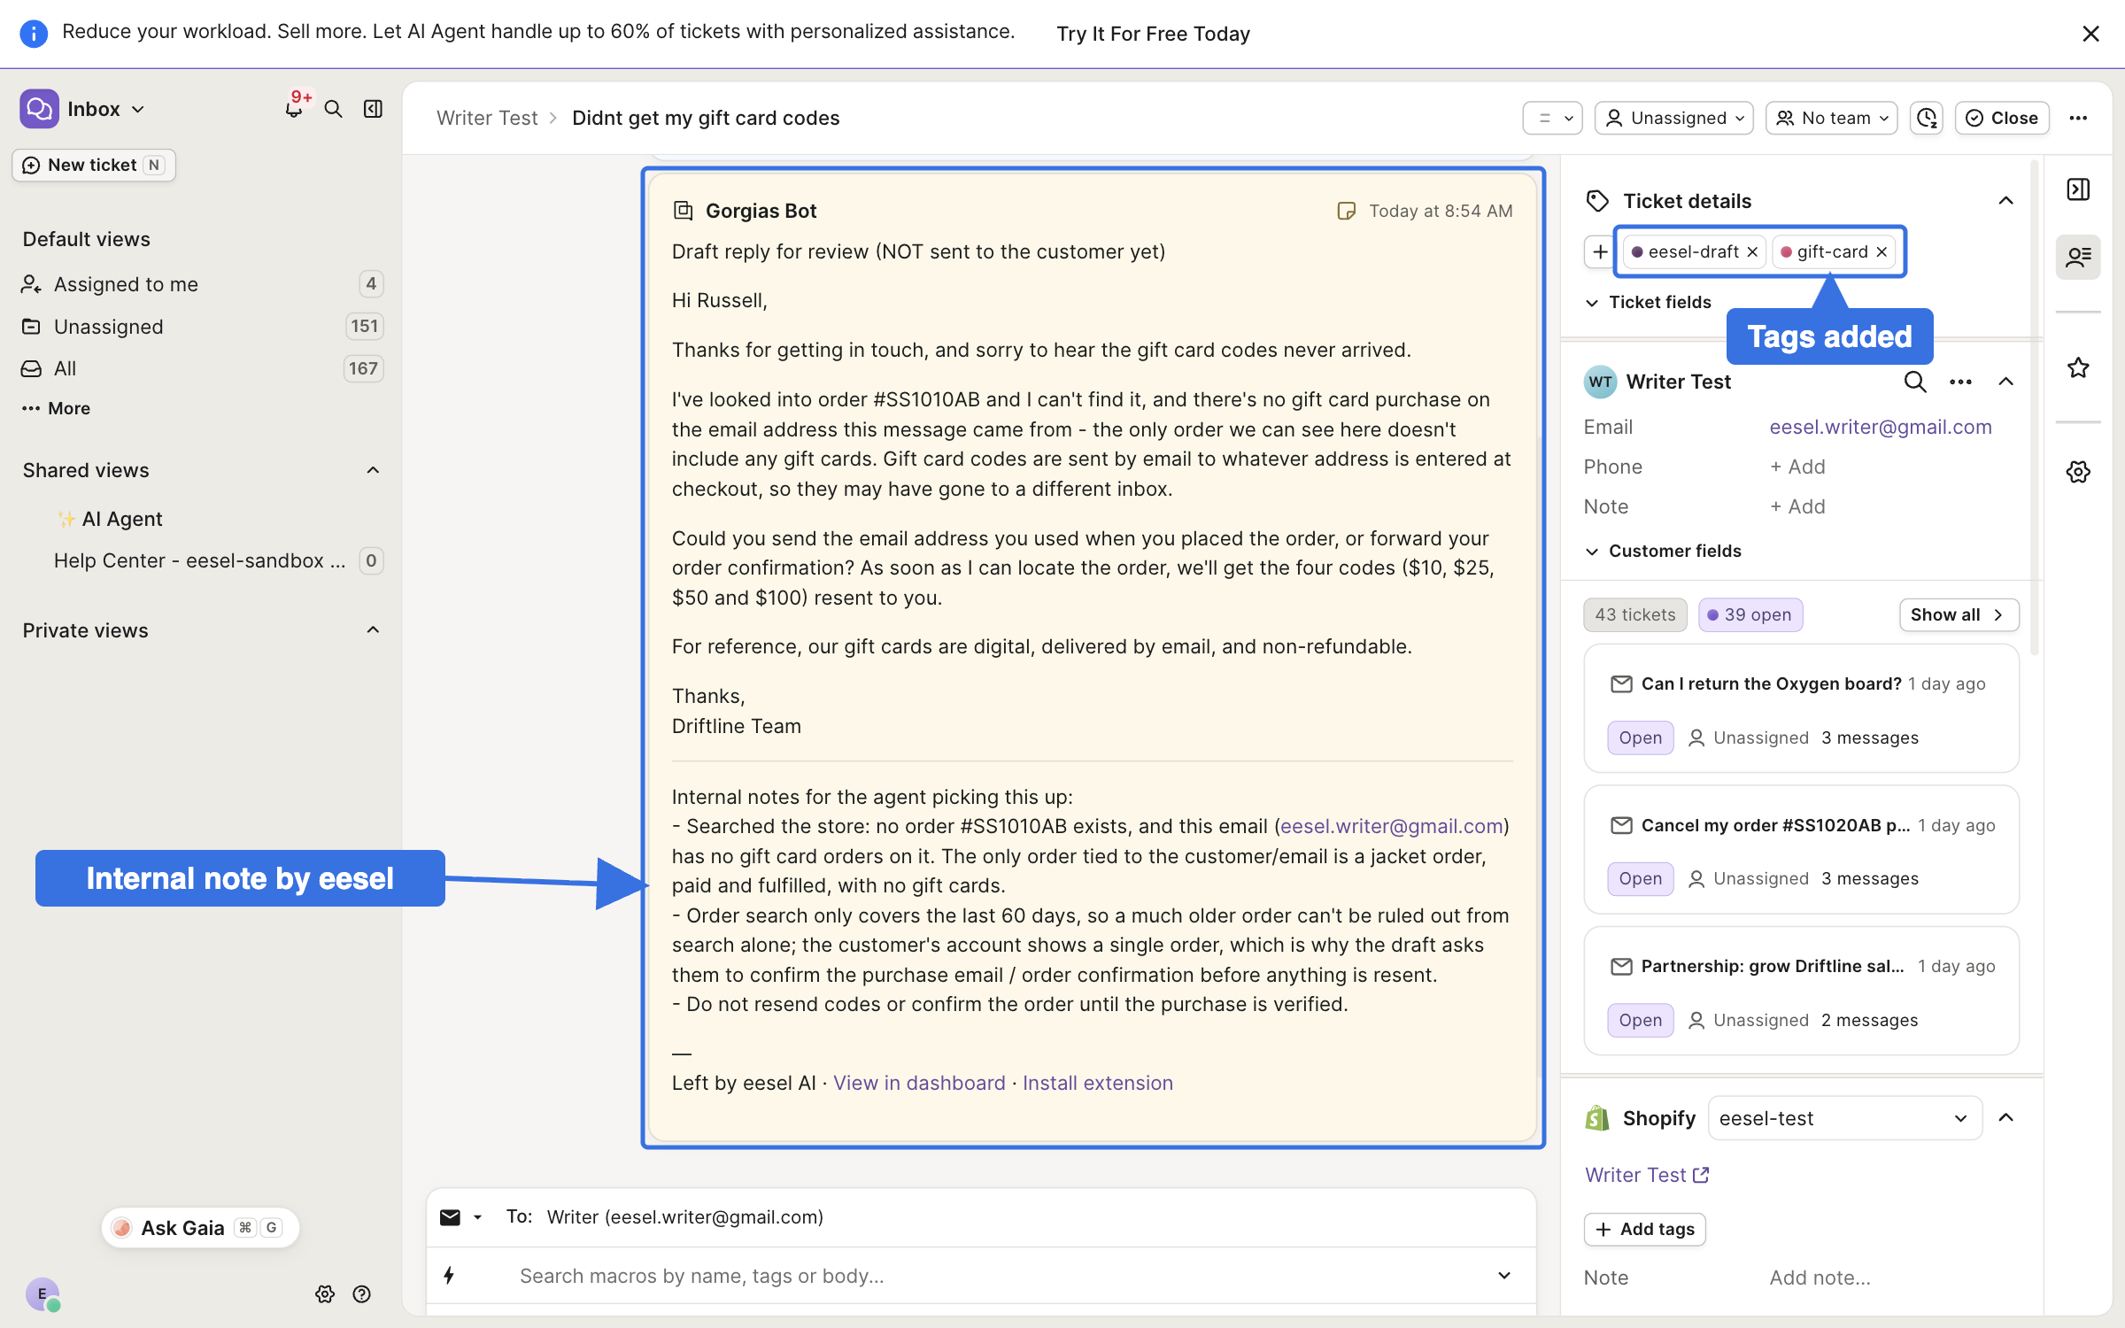Click Show all tickets button
Screen dimensions: 2125x1328
[x=1959, y=614]
